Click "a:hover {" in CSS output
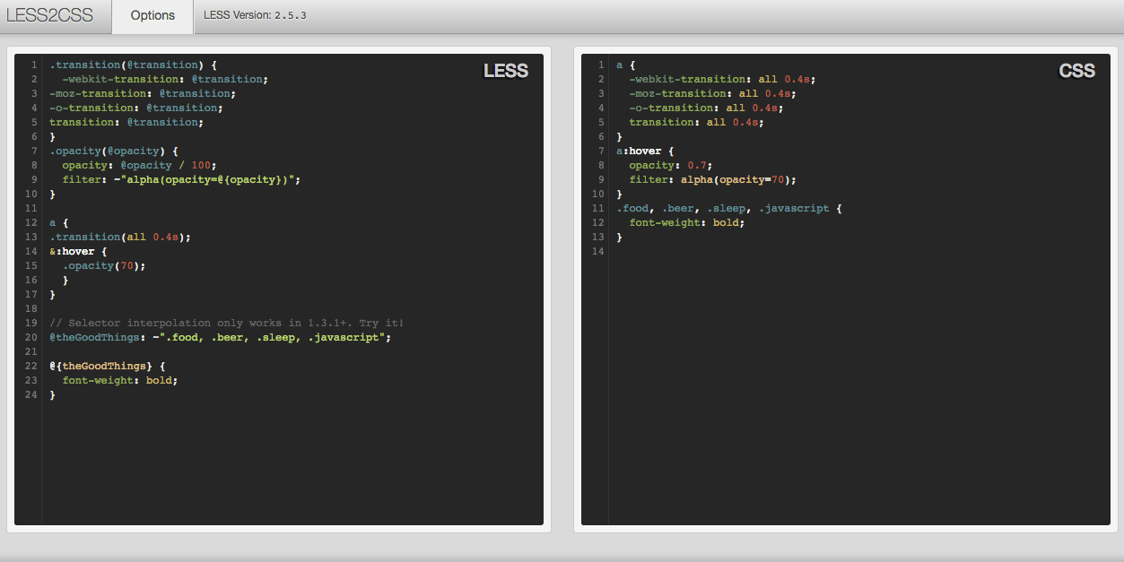 pos(645,151)
